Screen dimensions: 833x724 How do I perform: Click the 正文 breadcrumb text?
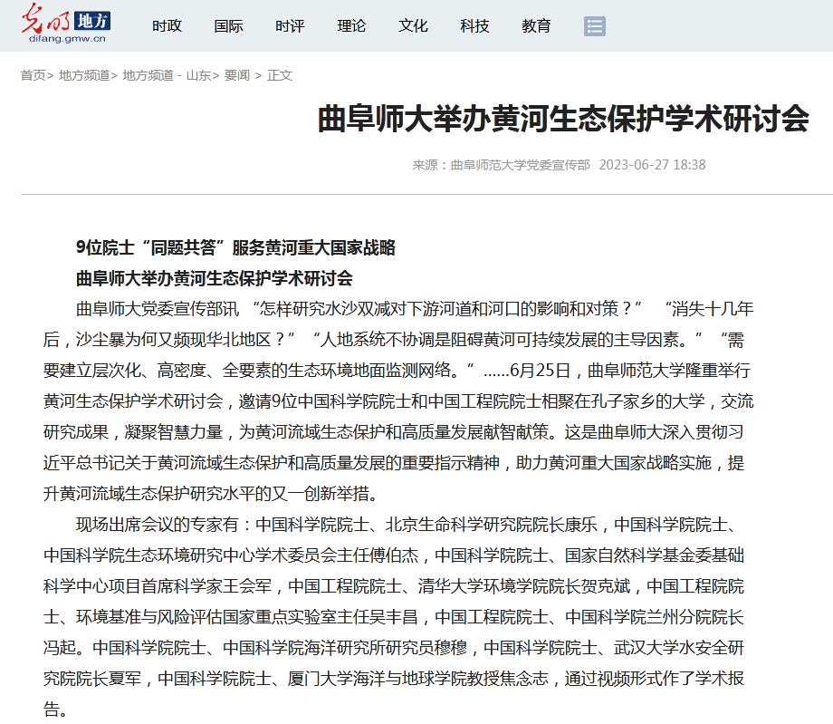pos(280,75)
